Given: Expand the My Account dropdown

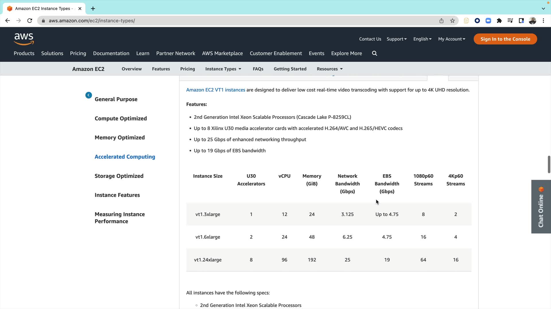Looking at the screenshot, I should (451, 39).
